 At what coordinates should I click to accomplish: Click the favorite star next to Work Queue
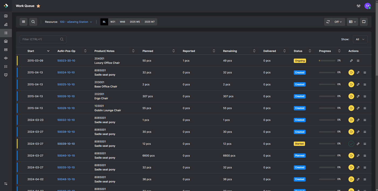(x=38, y=6)
